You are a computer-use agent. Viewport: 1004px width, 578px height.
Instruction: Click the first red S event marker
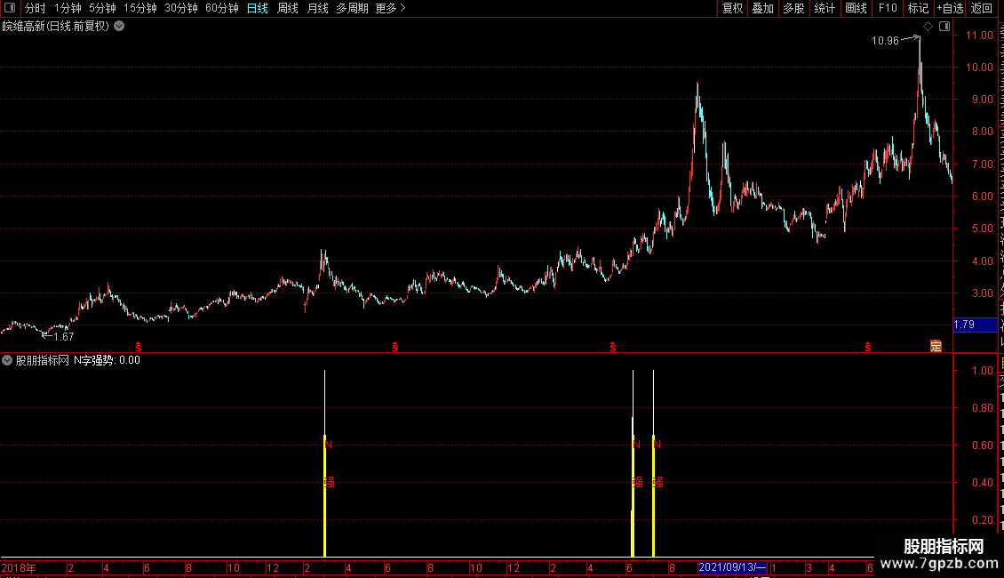[139, 347]
